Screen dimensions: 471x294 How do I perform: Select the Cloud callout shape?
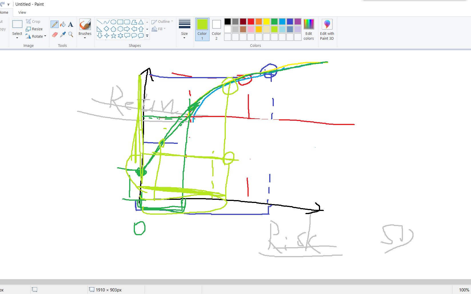click(141, 36)
